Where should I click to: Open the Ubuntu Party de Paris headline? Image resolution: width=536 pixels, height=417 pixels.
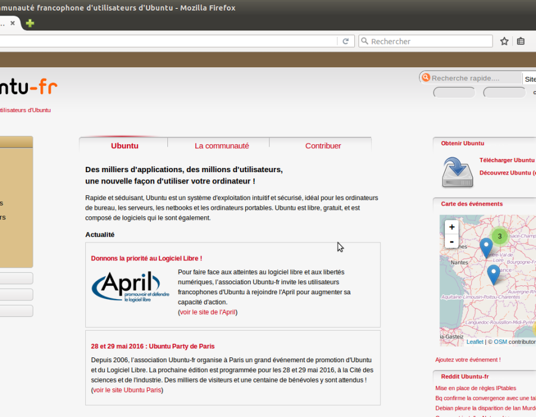pyautogui.click(x=153, y=346)
